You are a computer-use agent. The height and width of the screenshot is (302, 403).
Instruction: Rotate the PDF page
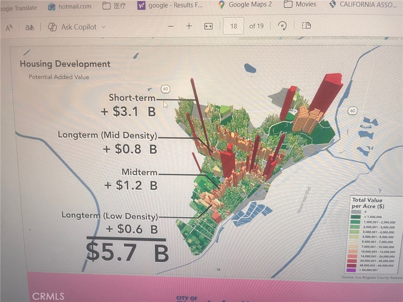[x=282, y=26]
